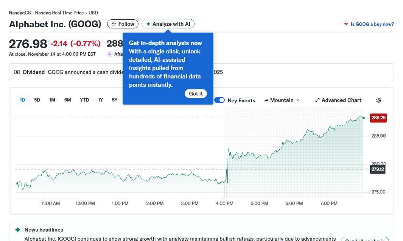Select the 5D timeframe tab
Viewport: 403px width, 241px height.
(x=37, y=100)
